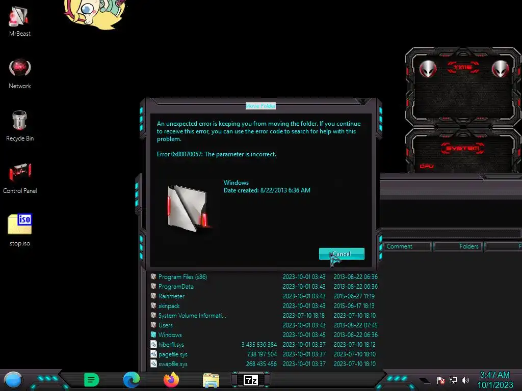Click the Date created 8/22/2013 text
The image size is (522, 391).
point(267,190)
